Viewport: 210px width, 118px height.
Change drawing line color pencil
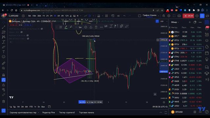[66, 27]
